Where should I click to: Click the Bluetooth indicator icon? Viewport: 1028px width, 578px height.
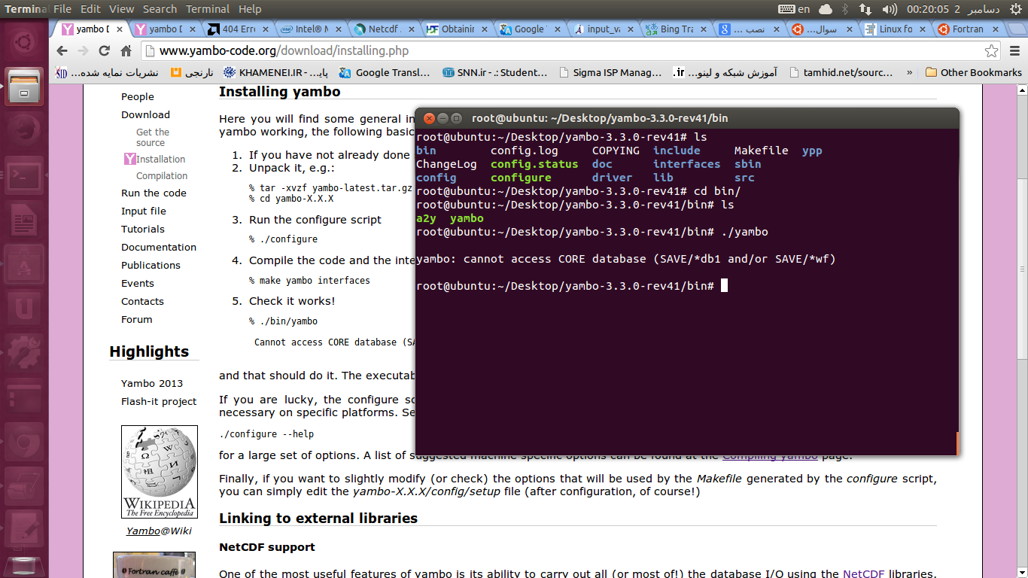click(844, 9)
